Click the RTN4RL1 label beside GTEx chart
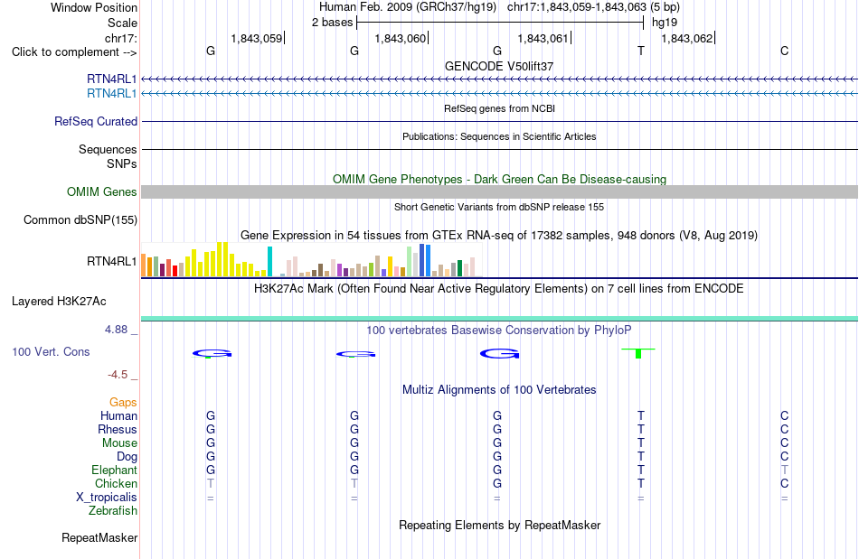The image size is (859, 559). click(x=112, y=262)
